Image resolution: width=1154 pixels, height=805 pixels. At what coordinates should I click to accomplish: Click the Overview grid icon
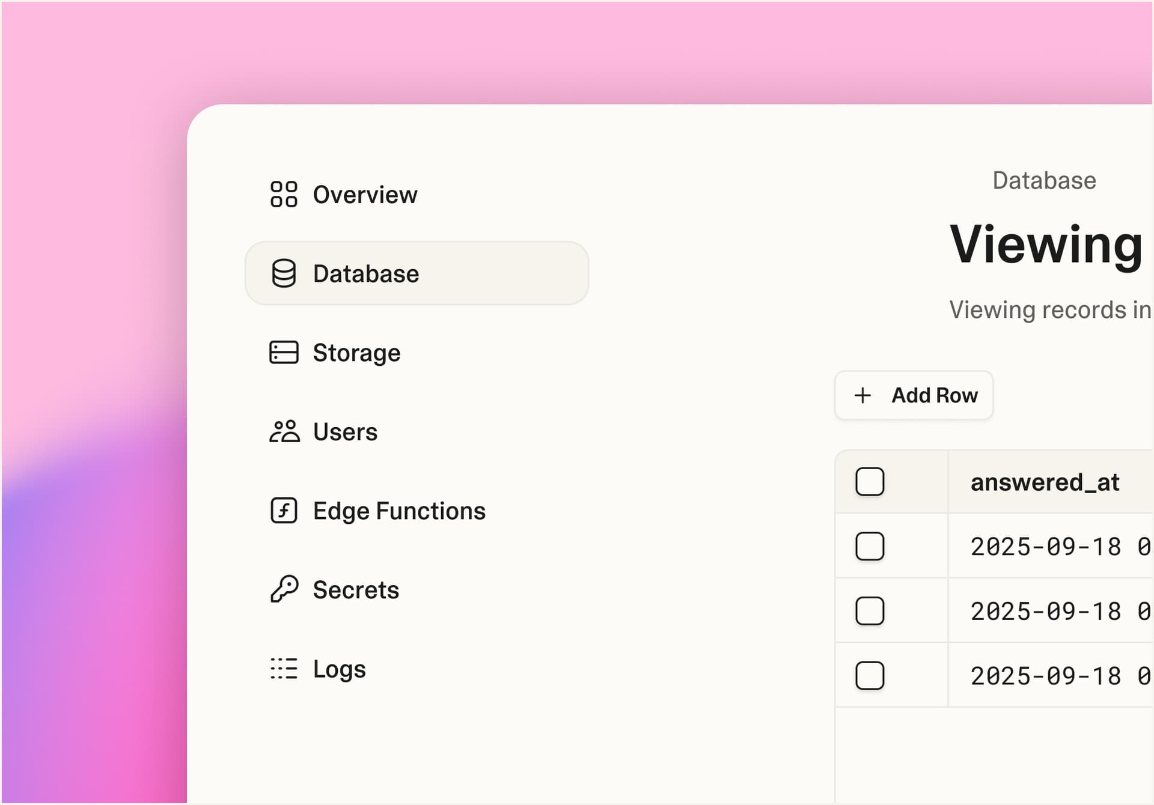(x=284, y=195)
